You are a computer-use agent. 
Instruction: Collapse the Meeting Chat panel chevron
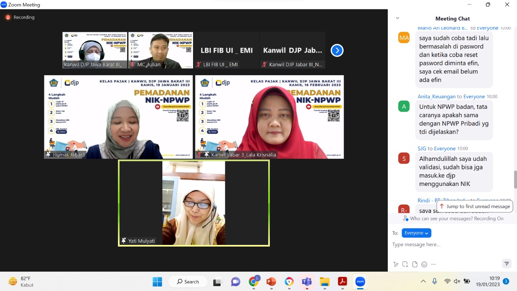click(x=397, y=18)
